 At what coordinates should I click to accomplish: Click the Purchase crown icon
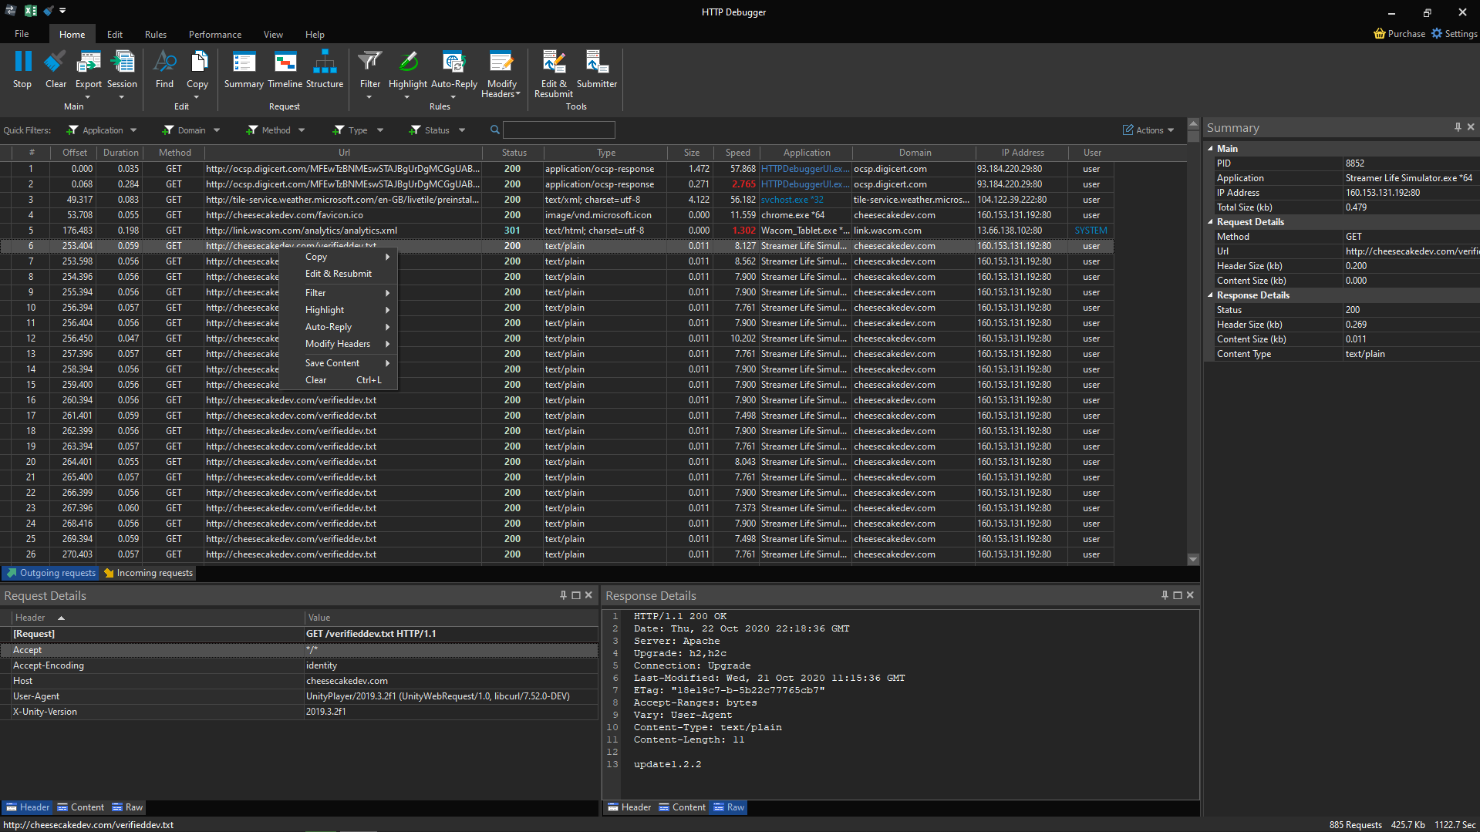tap(1380, 34)
